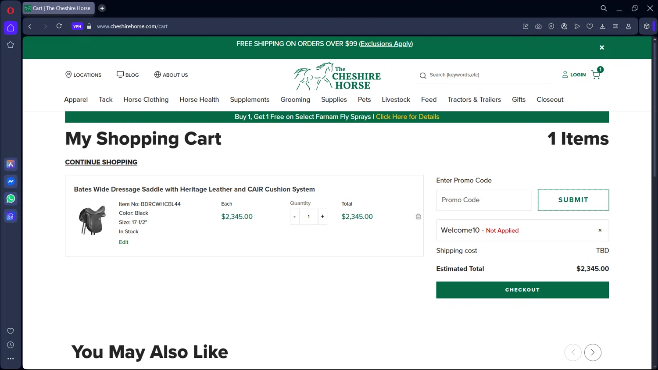Submit the promo code
Viewport: 658px width, 370px height.
[573, 200]
